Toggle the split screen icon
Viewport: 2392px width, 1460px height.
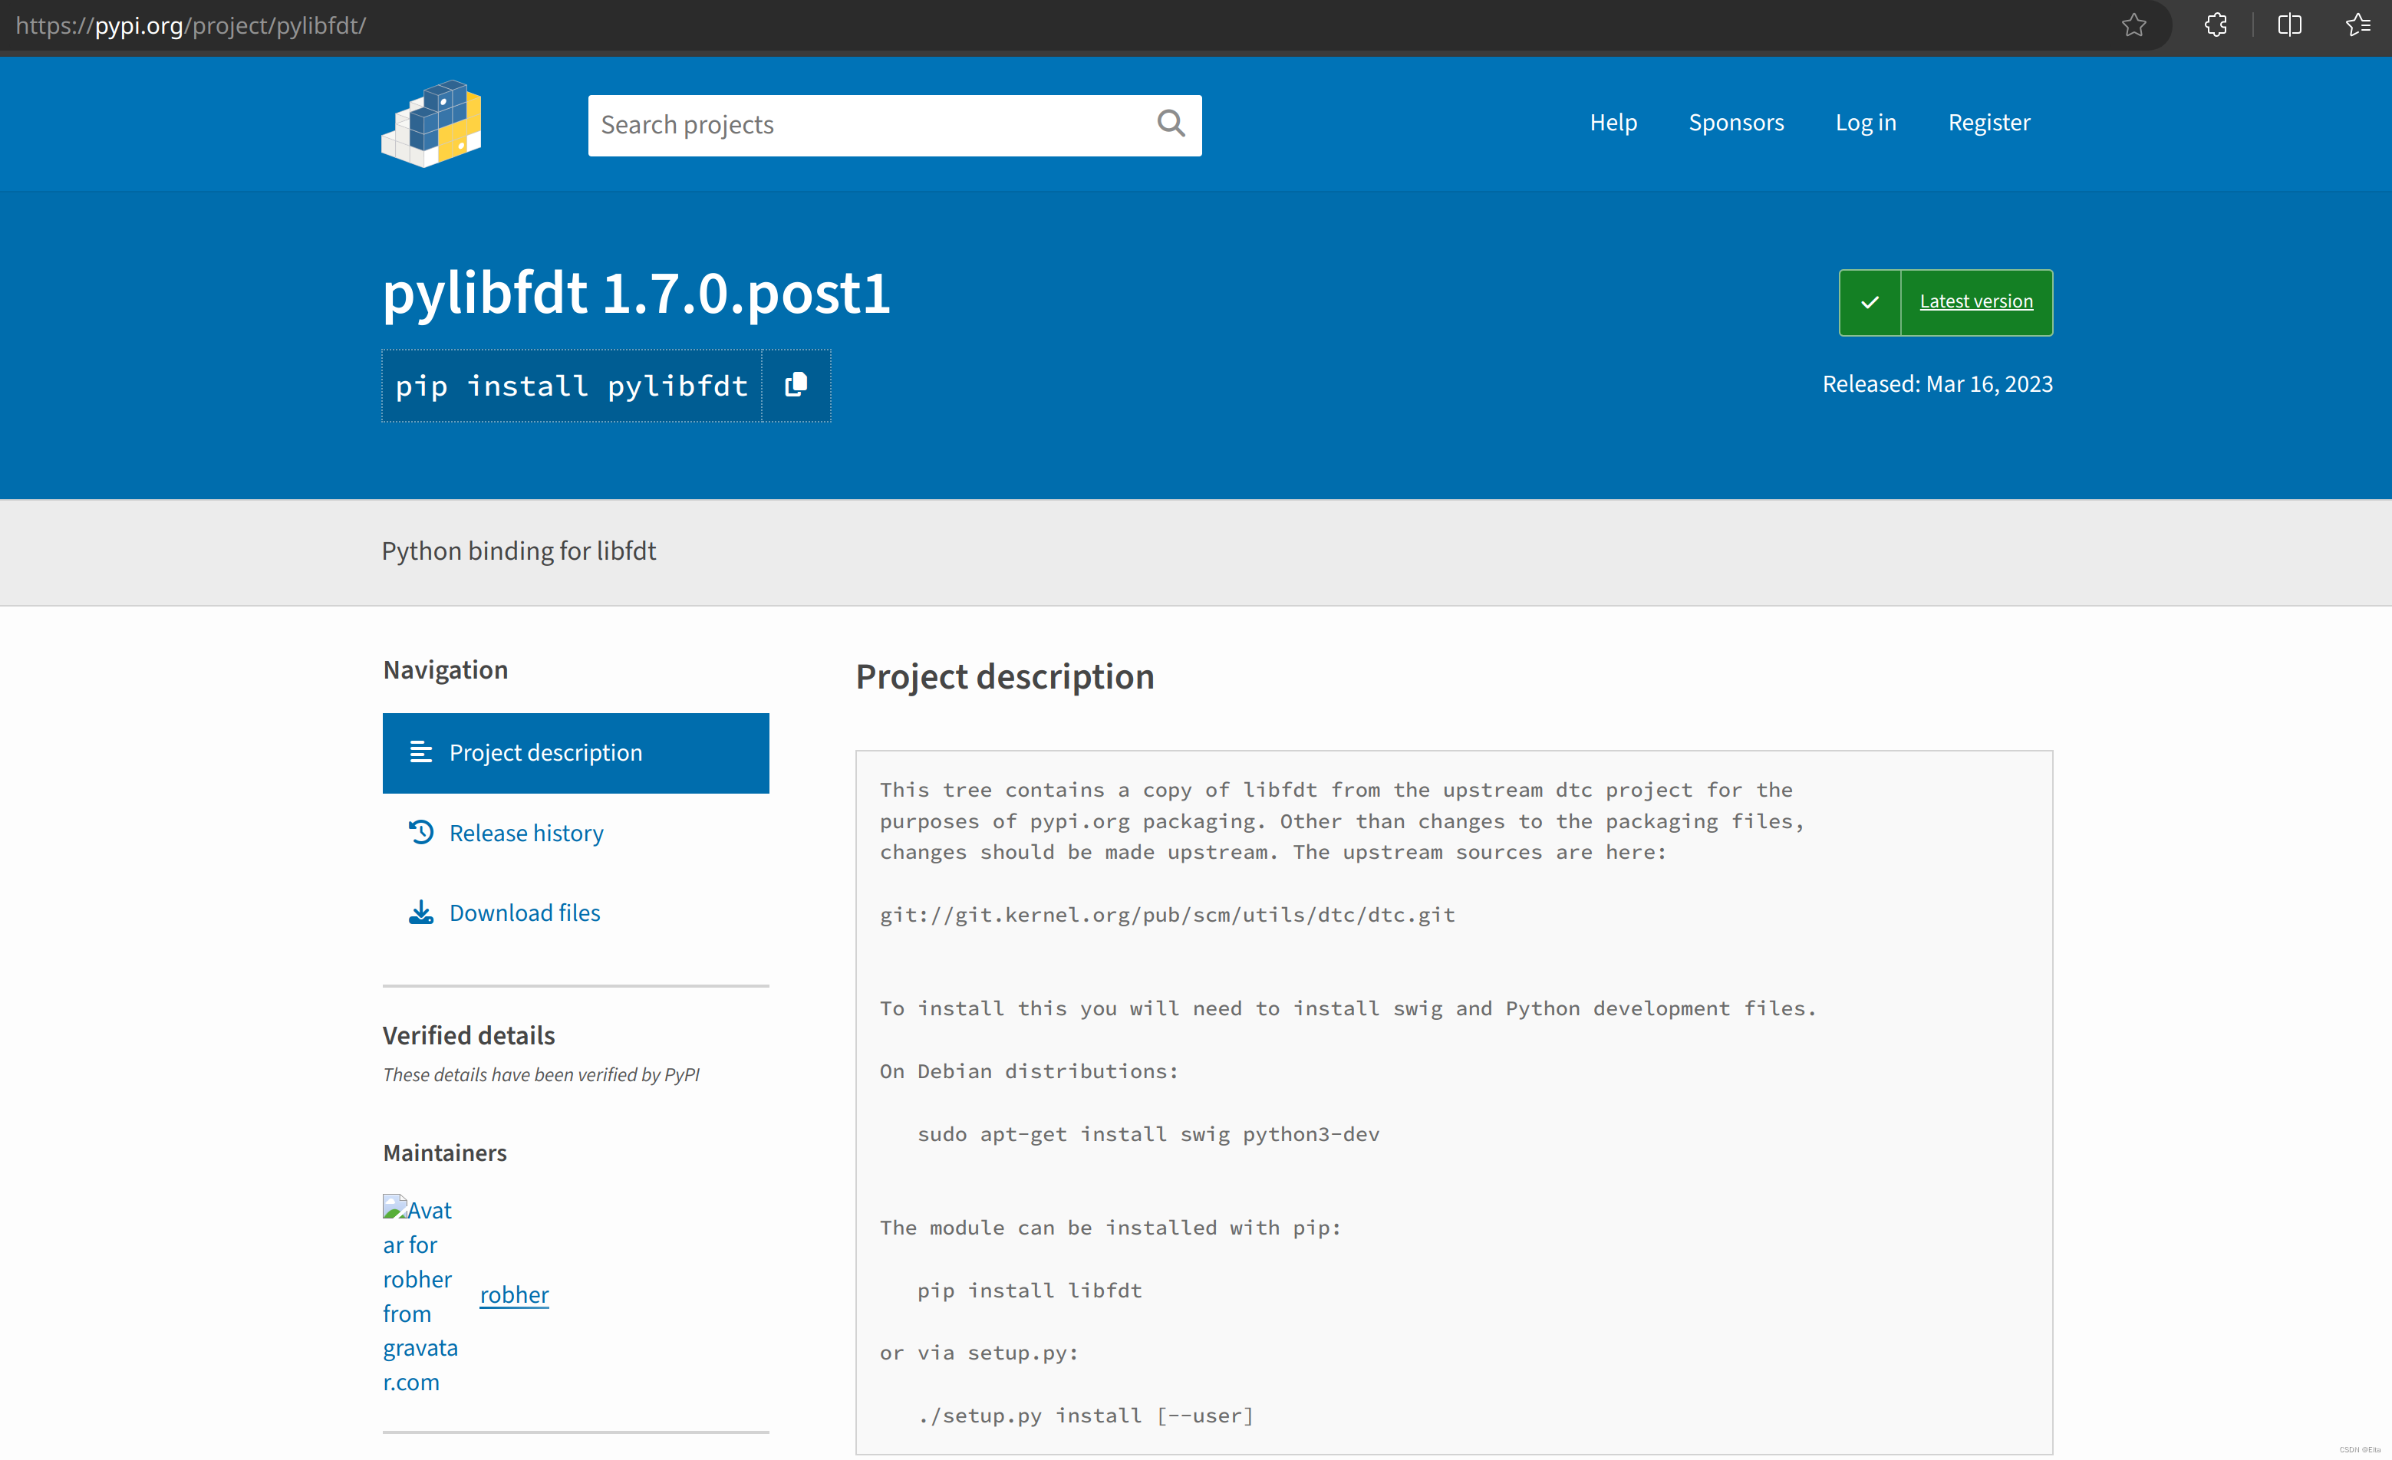coord(2289,25)
